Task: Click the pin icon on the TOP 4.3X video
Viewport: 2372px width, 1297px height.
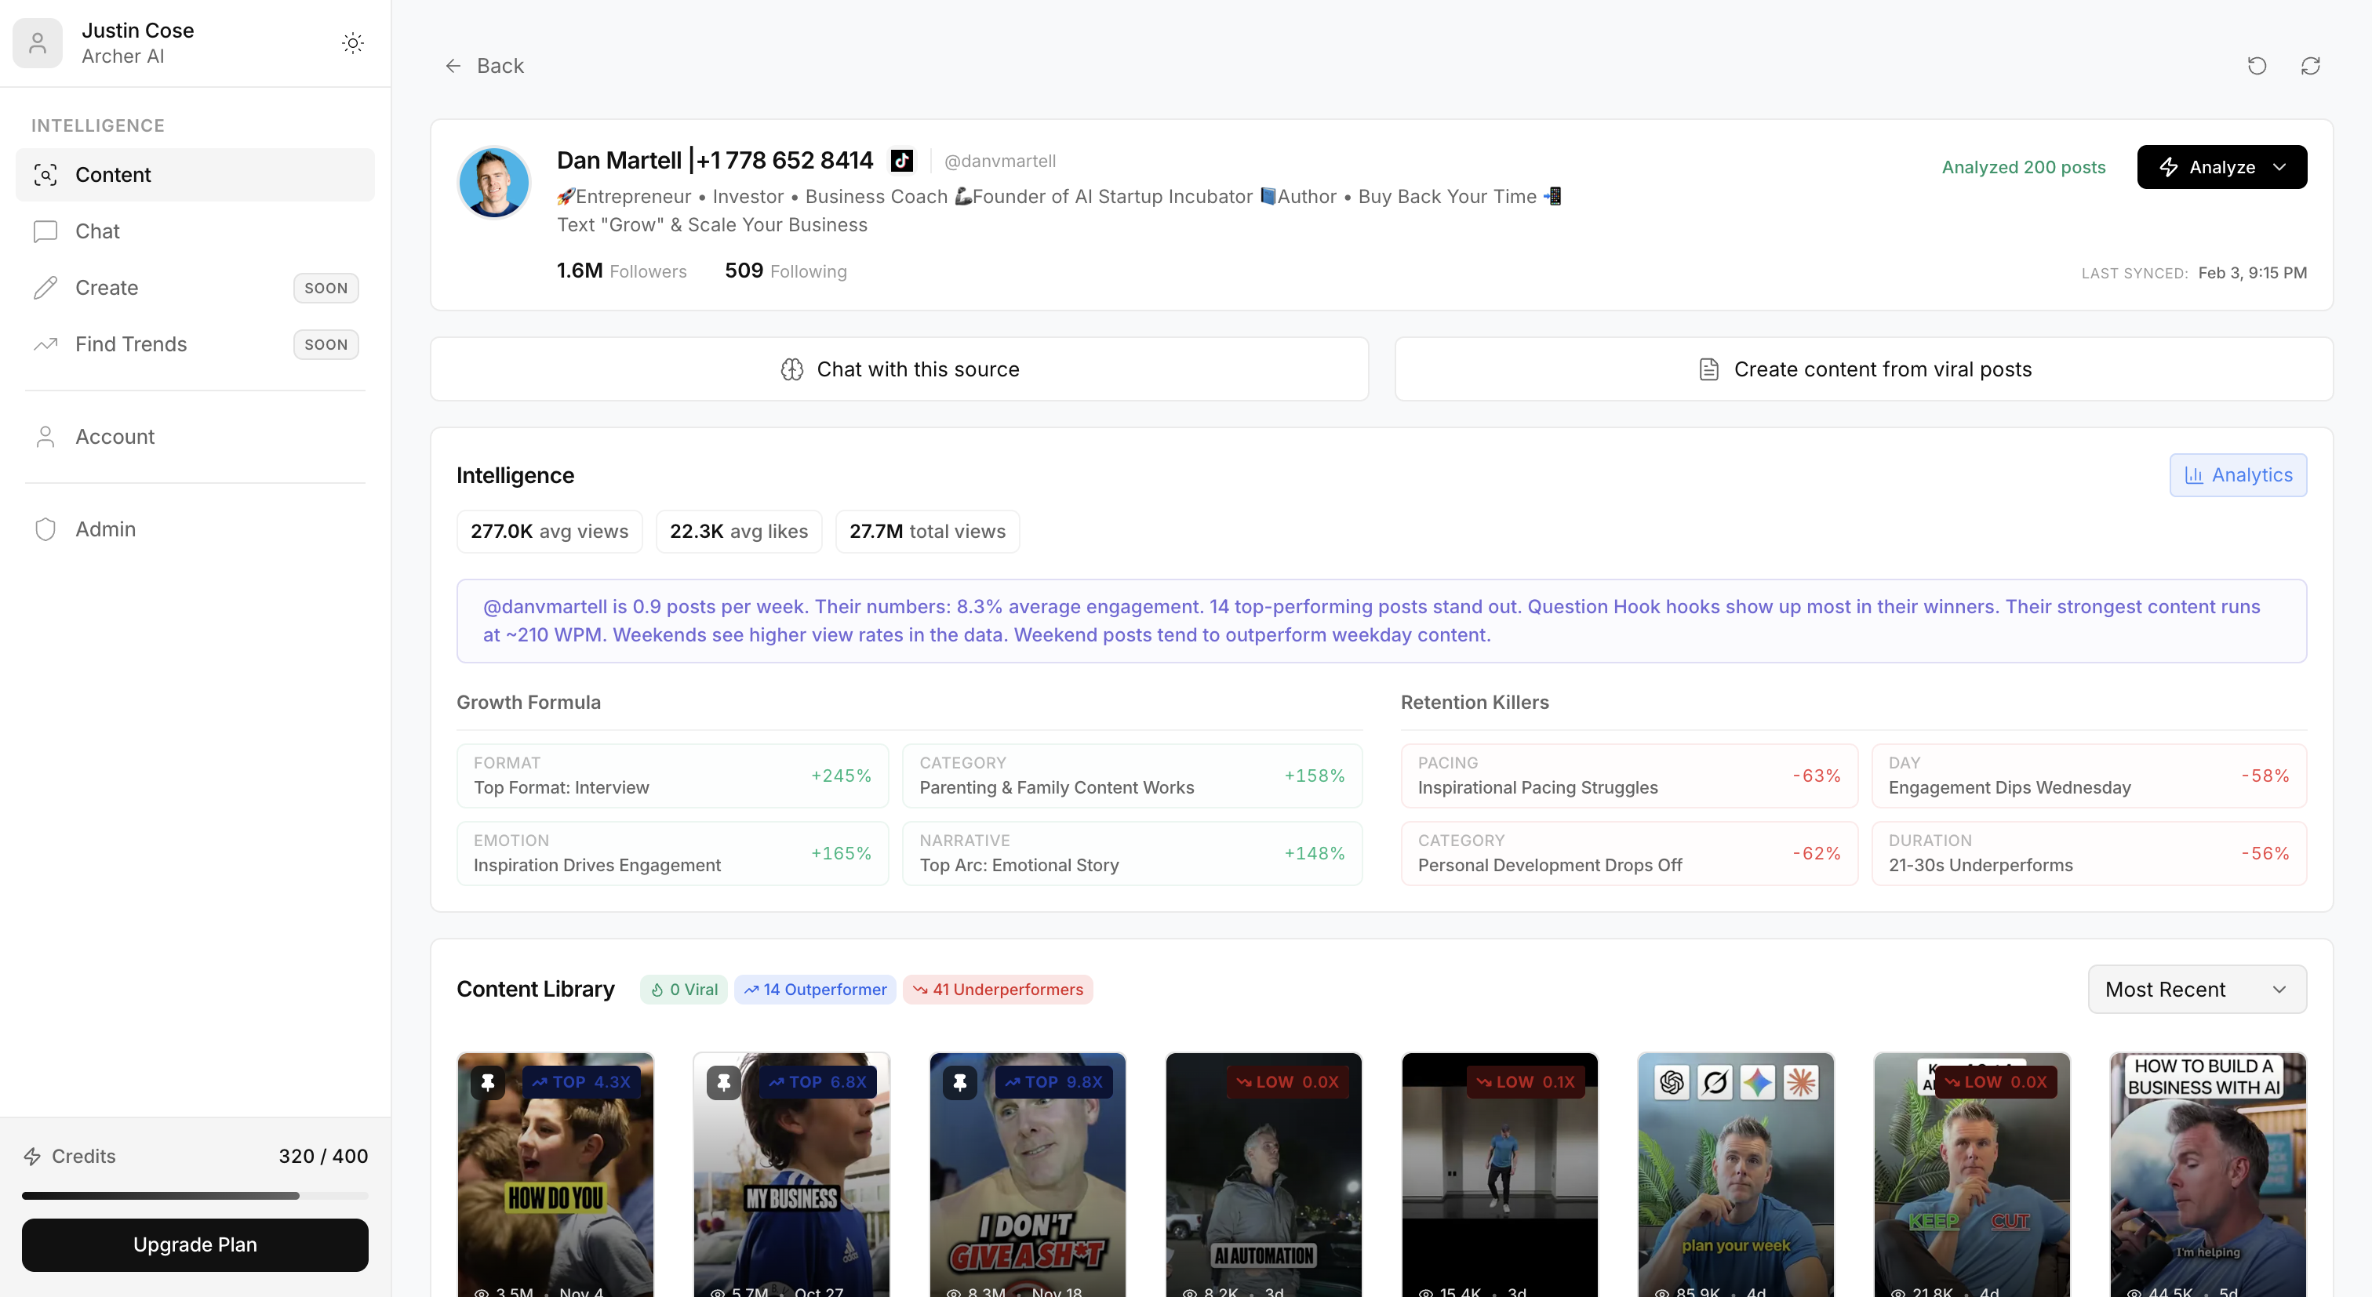Action: (x=488, y=1081)
